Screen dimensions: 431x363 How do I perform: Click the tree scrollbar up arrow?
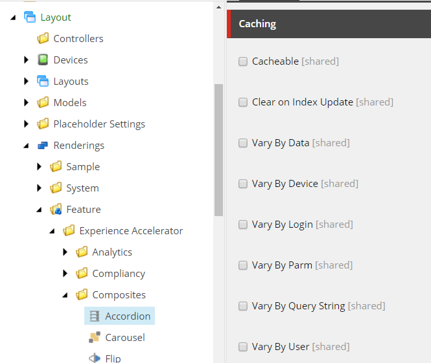coord(218,7)
